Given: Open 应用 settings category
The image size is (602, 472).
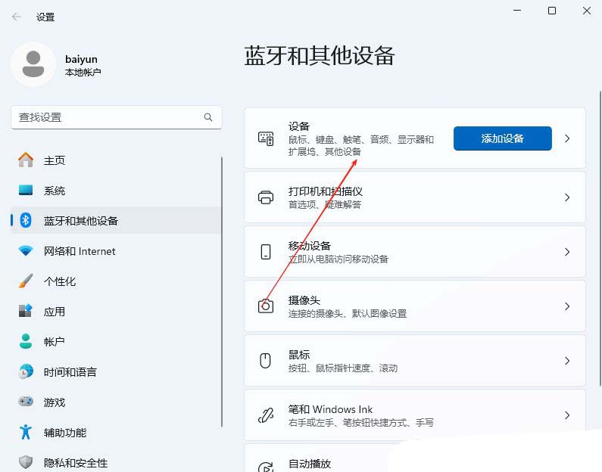Looking at the screenshot, I should click(116, 311).
